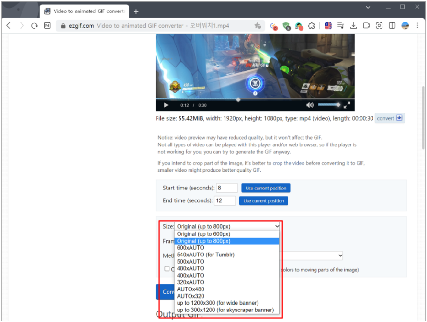The height and width of the screenshot is (322, 427).
Task: Switch video to fullscreen
Action: click(x=347, y=105)
